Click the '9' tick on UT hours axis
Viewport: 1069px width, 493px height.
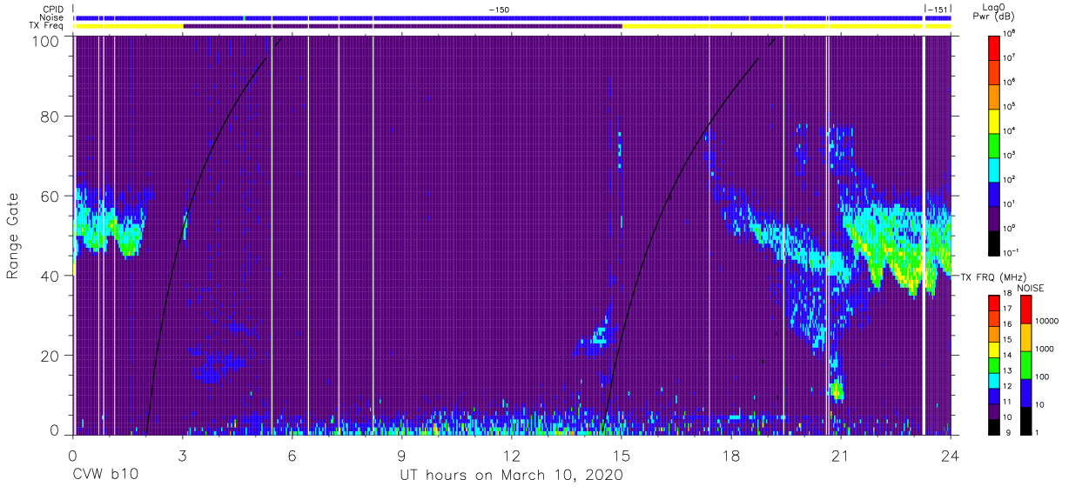click(x=402, y=456)
